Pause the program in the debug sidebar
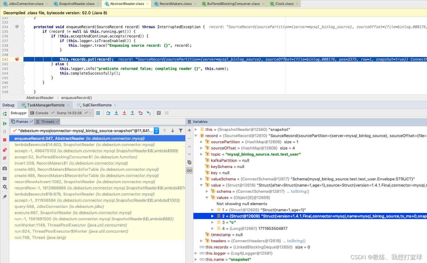 pyautogui.click(x=5, y=131)
